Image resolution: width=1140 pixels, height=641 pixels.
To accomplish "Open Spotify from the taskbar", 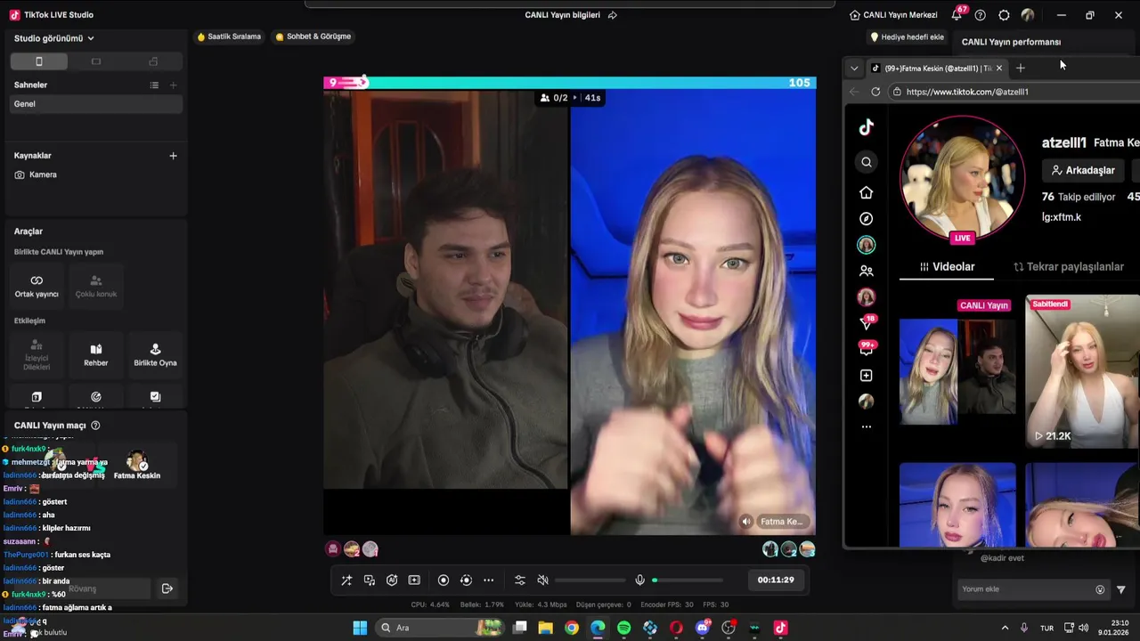I will pyautogui.click(x=623, y=628).
